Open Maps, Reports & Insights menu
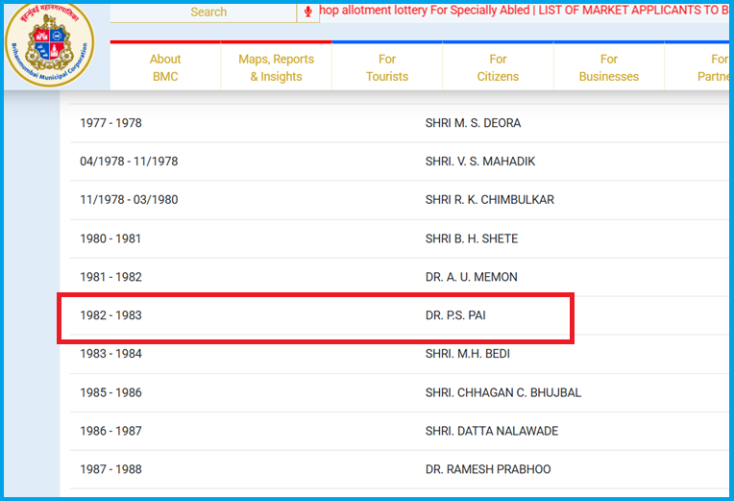Image resolution: width=734 pixels, height=501 pixels. pyautogui.click(x=276, y=67)
